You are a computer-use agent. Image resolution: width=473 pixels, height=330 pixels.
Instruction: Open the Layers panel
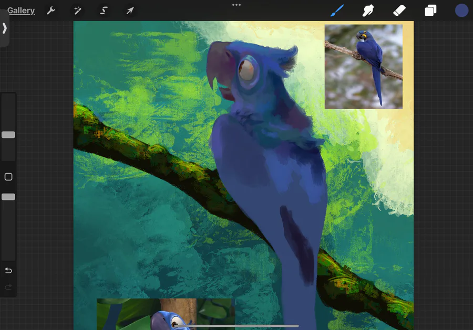point(430,10)
